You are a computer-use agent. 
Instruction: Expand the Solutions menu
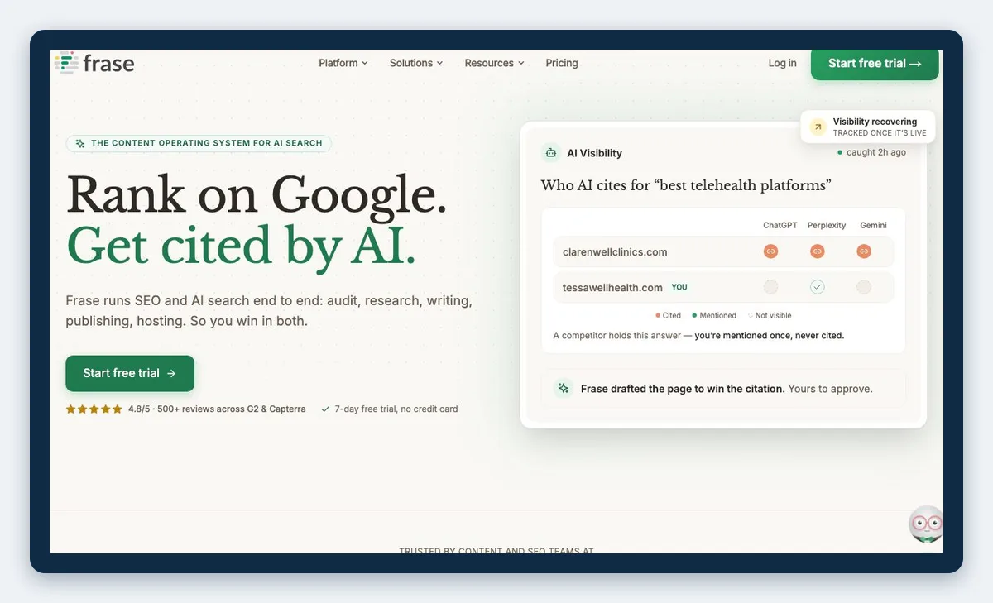coord(416,63)
